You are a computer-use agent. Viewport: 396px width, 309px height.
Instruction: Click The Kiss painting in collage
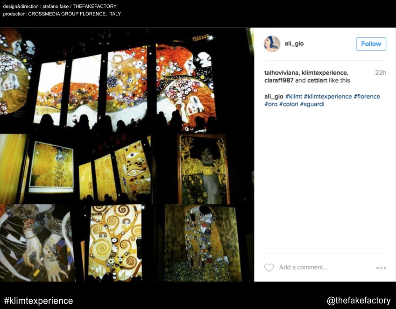click(x=203, y=243)
